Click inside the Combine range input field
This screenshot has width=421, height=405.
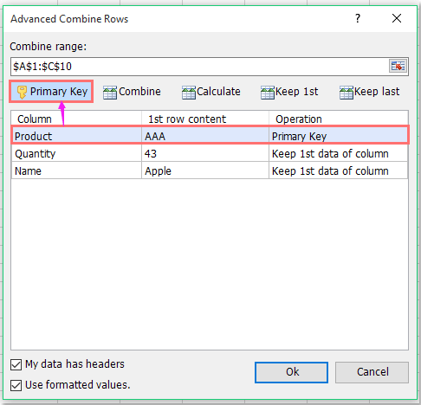[199, 67]
